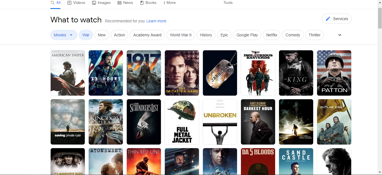Expand more filter chips with the chevron
The width and height of the screenshot is (382, 175).
click(340, 35)
